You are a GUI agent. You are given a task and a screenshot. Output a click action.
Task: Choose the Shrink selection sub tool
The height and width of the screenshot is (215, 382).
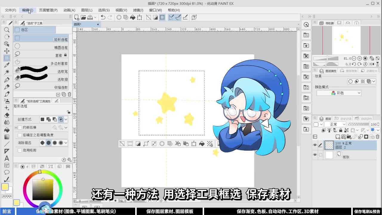[41, 86]
